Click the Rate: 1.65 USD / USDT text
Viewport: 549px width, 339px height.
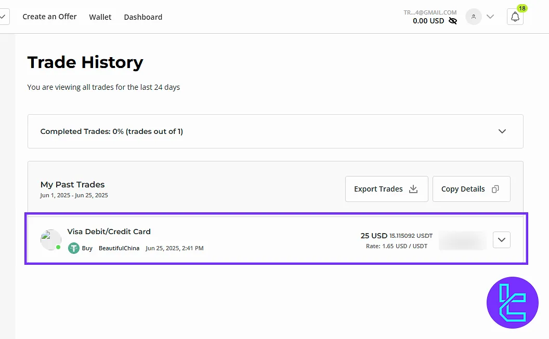click(x=397, y=246)
